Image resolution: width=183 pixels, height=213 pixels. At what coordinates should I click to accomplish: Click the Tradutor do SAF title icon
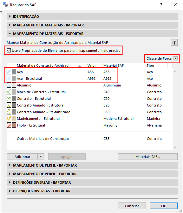click(6, 5)
